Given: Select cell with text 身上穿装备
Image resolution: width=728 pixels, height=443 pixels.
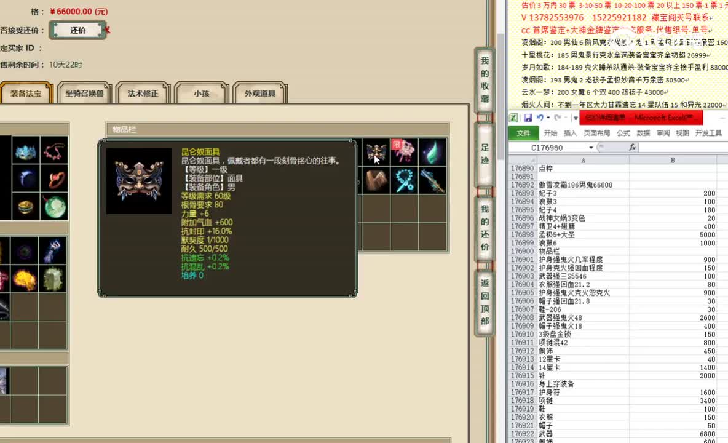Looking at the screenshot, I should [583, 384].
